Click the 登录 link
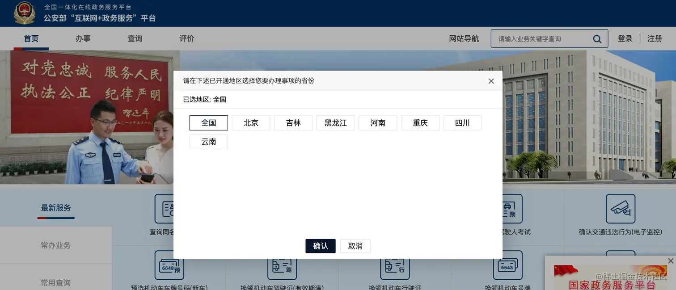 pos(625,38)
